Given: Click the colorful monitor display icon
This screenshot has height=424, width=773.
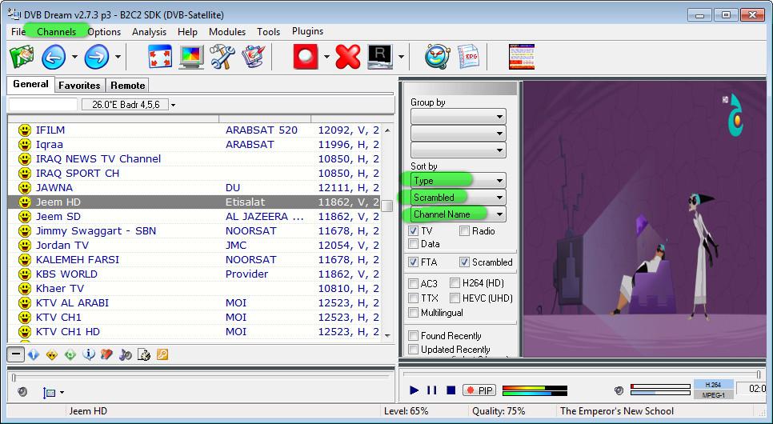Looking at the screenshot, I should point(191,57).
